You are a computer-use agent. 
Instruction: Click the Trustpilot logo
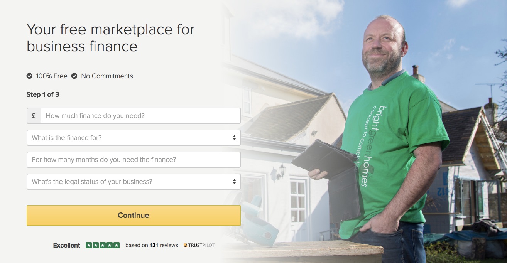(199, 245)
